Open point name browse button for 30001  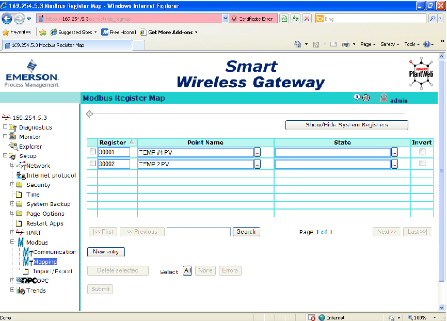tap(257, 153)
